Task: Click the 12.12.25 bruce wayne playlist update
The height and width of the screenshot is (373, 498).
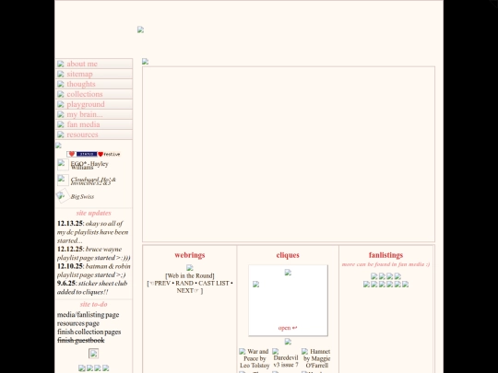Action: point(94,253)
